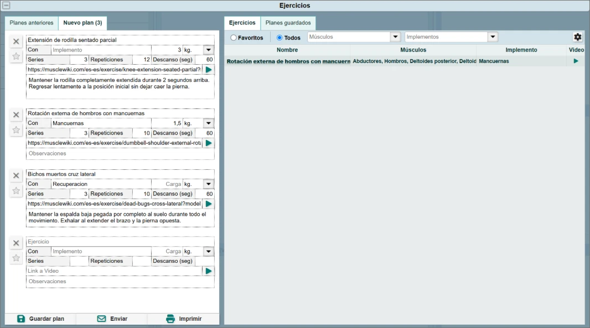Viewport: 590px width, 328px height.
Task: Click the Implemento field for Extensión de rodilla
Action: tap(101, 50)
